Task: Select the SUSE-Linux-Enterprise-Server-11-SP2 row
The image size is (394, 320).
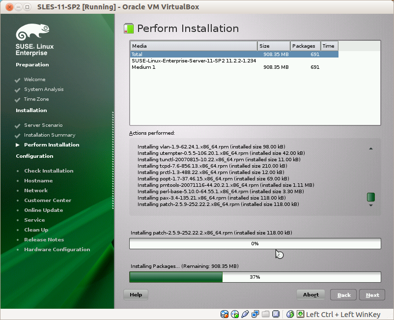Action: click(234, 61)
